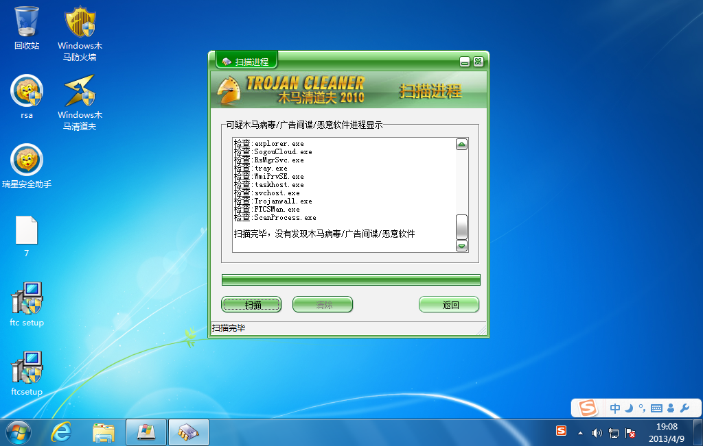Click the '检查:SogouCloud.exe' line
The width and height of the screenshot is (703, 446).
point(273,151)
